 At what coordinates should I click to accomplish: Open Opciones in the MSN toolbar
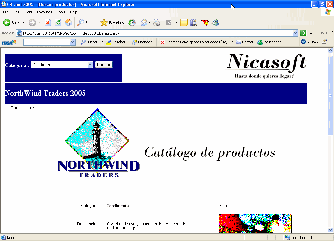(x=142, y=42)
